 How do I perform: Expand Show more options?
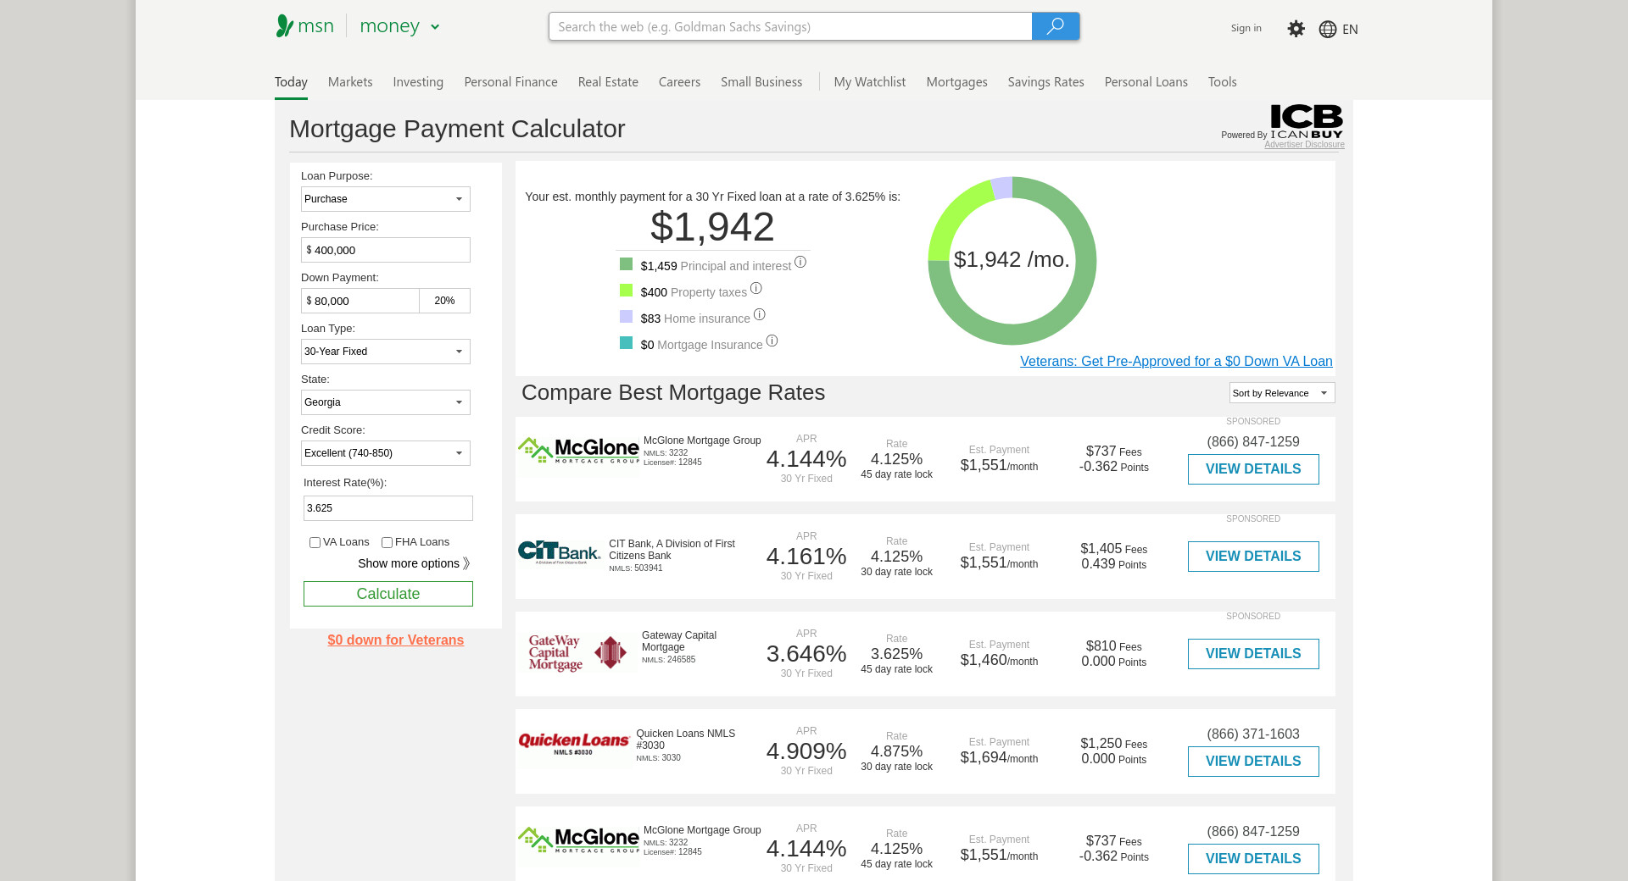point(413,564)
